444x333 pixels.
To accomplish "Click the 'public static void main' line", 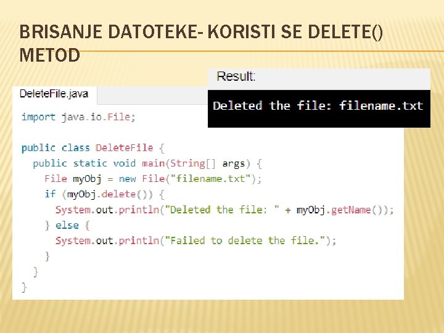I will 147,163.
